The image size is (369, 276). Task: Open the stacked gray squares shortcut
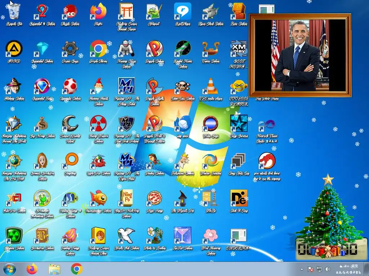point(239,161)
